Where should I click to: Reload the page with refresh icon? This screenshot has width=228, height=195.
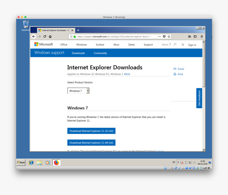45,36
